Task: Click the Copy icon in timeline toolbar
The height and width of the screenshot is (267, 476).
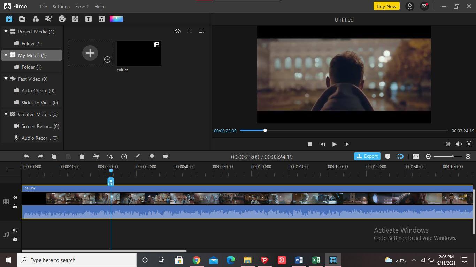Action: coord(54,156)
